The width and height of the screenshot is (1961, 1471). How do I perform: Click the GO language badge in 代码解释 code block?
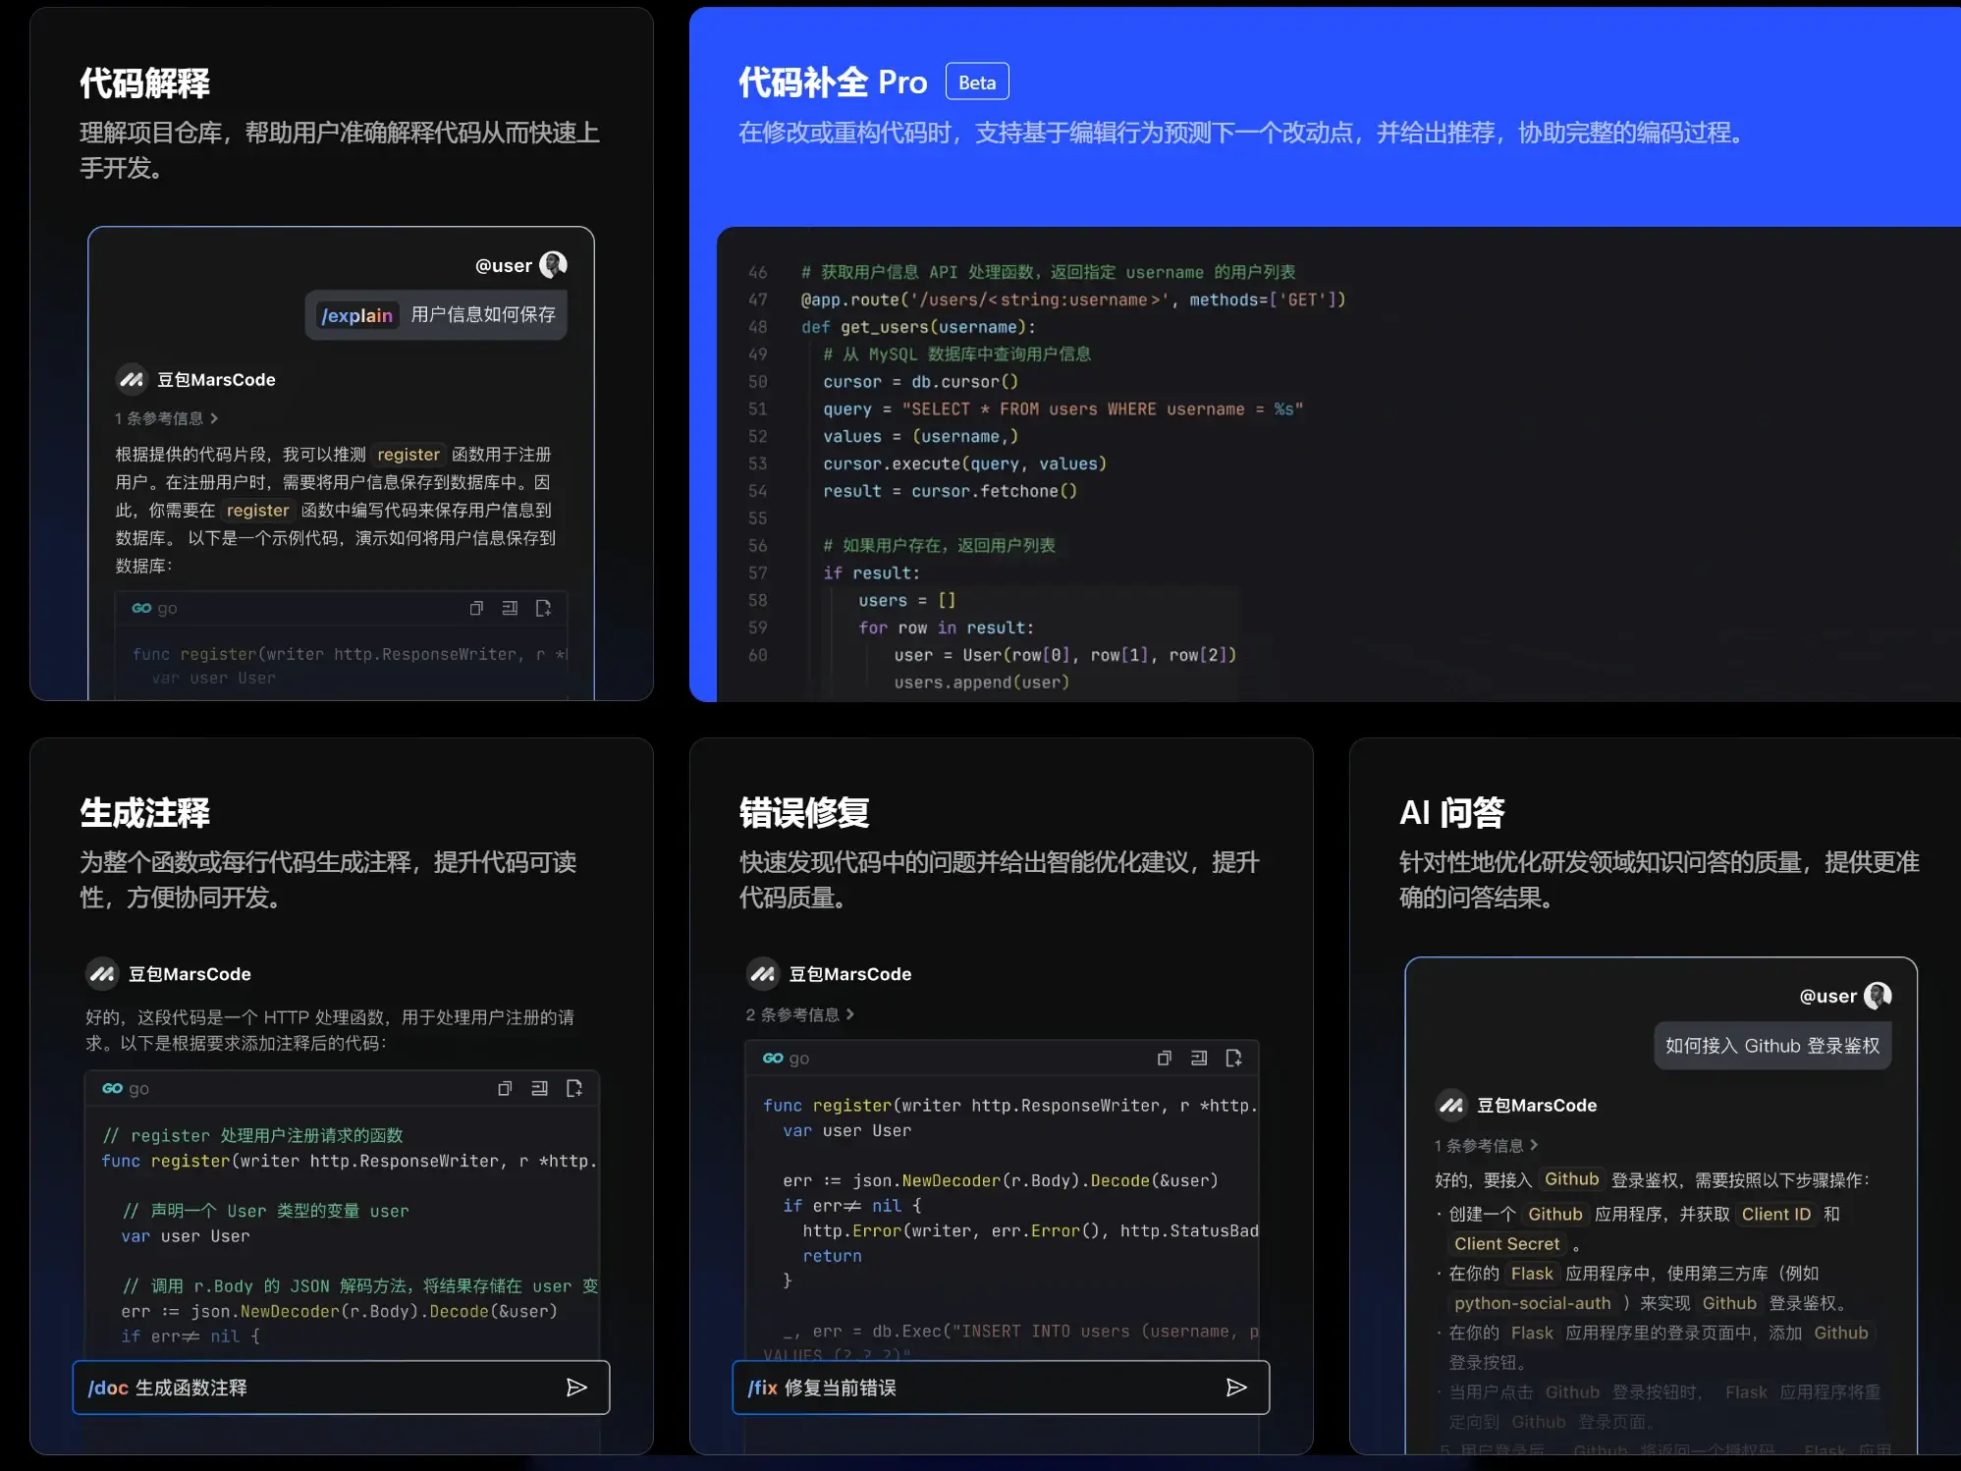coord(141,608)
